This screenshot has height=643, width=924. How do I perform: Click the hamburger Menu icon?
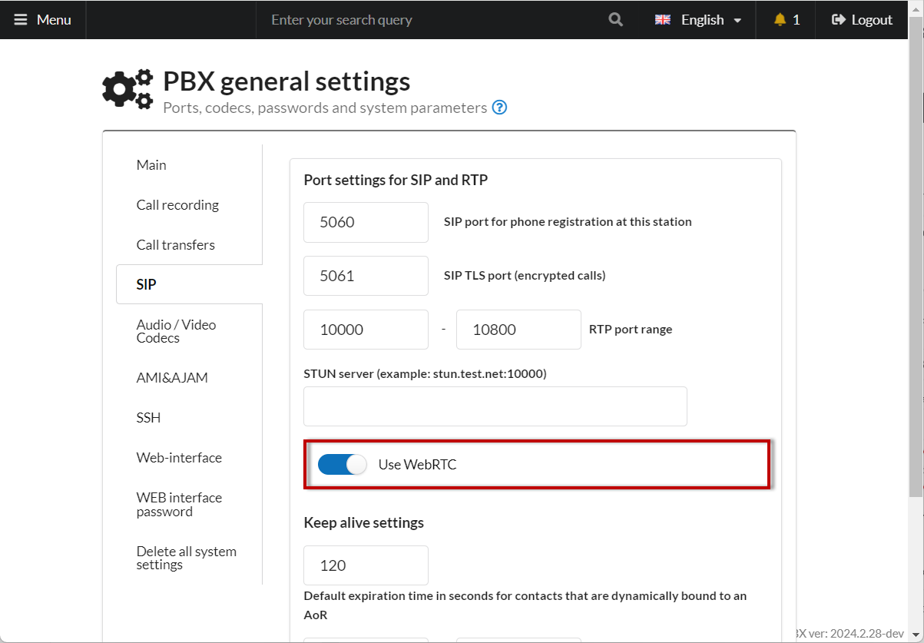(x=21, y=20)
